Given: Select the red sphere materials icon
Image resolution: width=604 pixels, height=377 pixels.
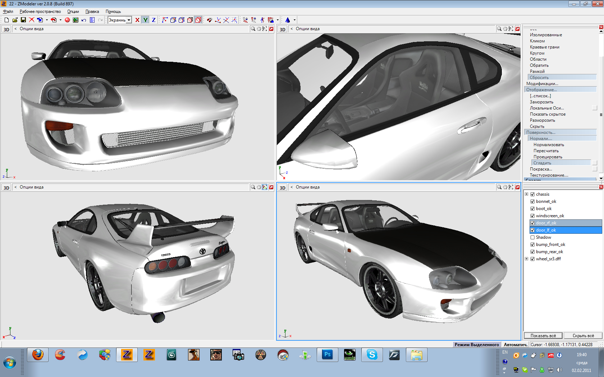Looking at the screenshot, I should pyautogui.click(x=67, y=20).
